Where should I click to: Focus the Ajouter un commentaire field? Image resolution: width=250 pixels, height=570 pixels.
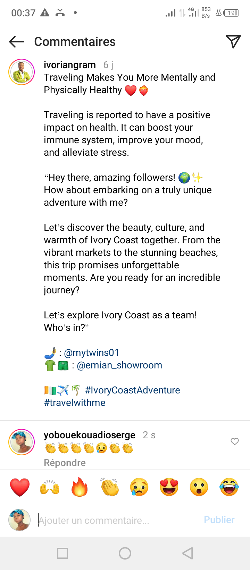point(118,520)
